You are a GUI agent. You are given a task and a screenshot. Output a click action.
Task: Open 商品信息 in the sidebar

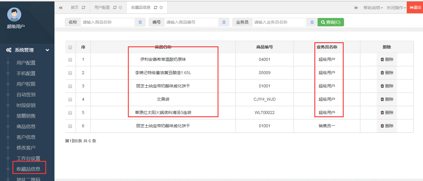click(26, 126)
